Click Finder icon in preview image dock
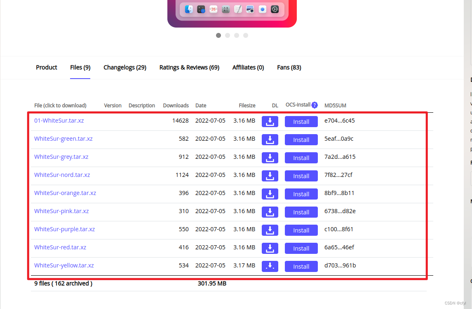Image resolution: width=472 pixels, height=309 pixels. tap(189, 9)
